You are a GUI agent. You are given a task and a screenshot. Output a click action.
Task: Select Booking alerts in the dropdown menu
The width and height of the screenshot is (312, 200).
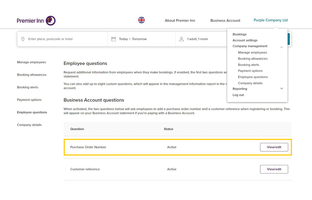coord(249,65)
